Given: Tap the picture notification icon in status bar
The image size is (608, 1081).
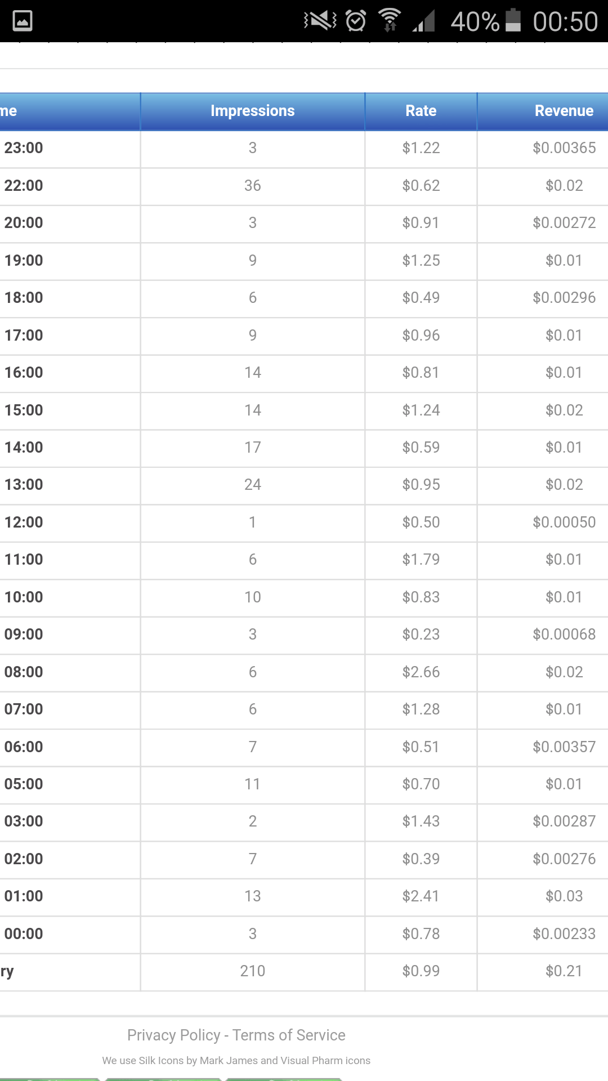Looking at the screenshot, I should pyautogui.click(x=23, y=21).
